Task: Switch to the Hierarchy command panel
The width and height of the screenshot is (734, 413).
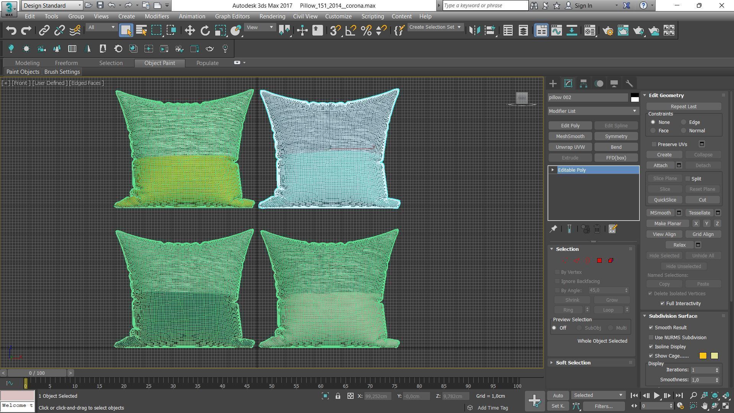Action: 583,83
